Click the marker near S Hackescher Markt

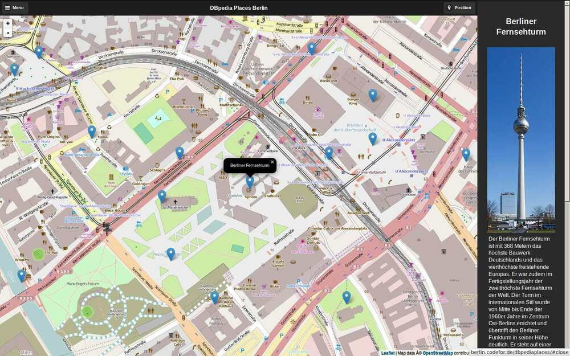point(14,68)
